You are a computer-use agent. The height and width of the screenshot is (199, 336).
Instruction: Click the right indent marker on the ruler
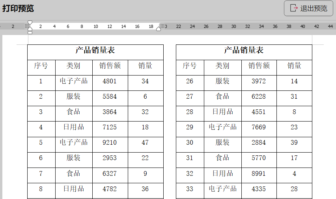pos(159,28)
